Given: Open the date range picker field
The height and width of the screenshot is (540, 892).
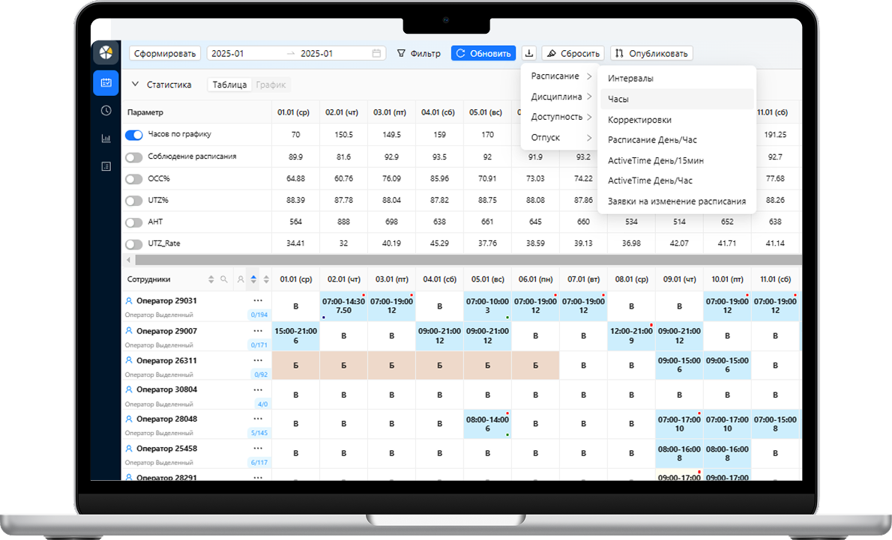Looking at the screenshot, I should pyautogui.click(x=295, y=53).
